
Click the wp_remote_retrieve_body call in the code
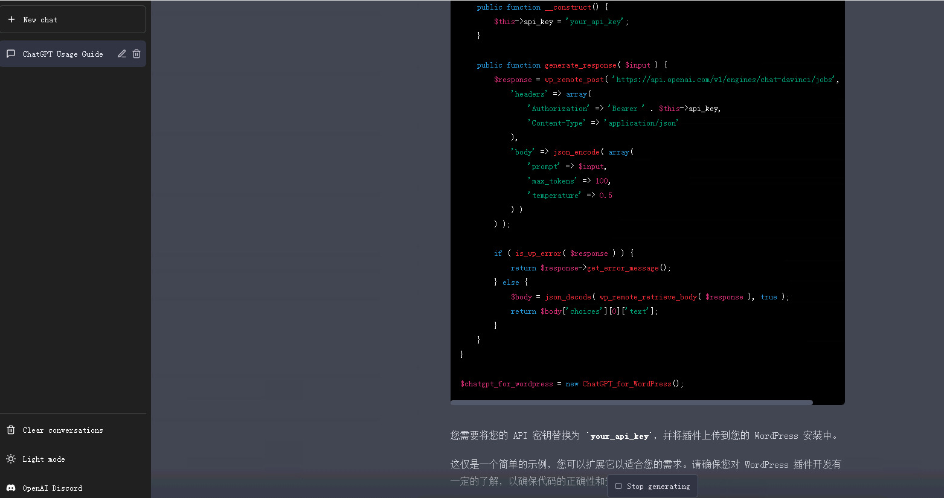(x=648, y=296)
